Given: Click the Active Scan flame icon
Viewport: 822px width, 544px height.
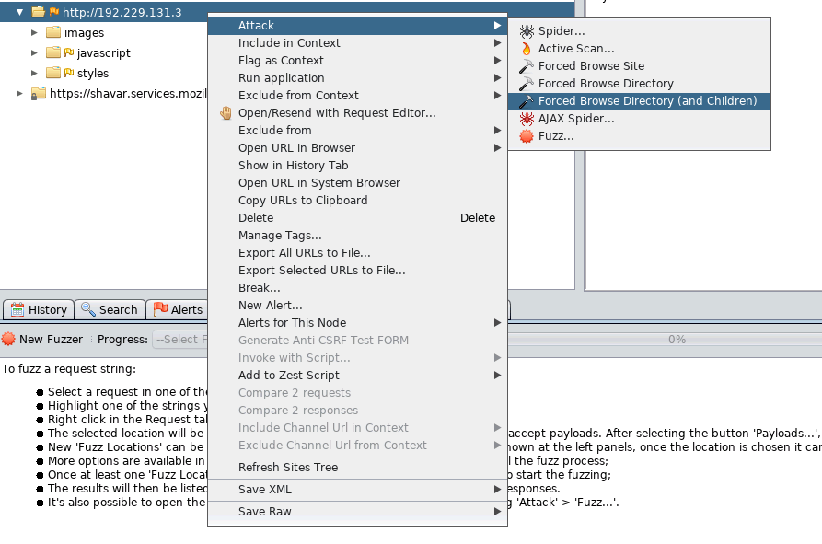Looking at the screenshot, I should point(527,49).
